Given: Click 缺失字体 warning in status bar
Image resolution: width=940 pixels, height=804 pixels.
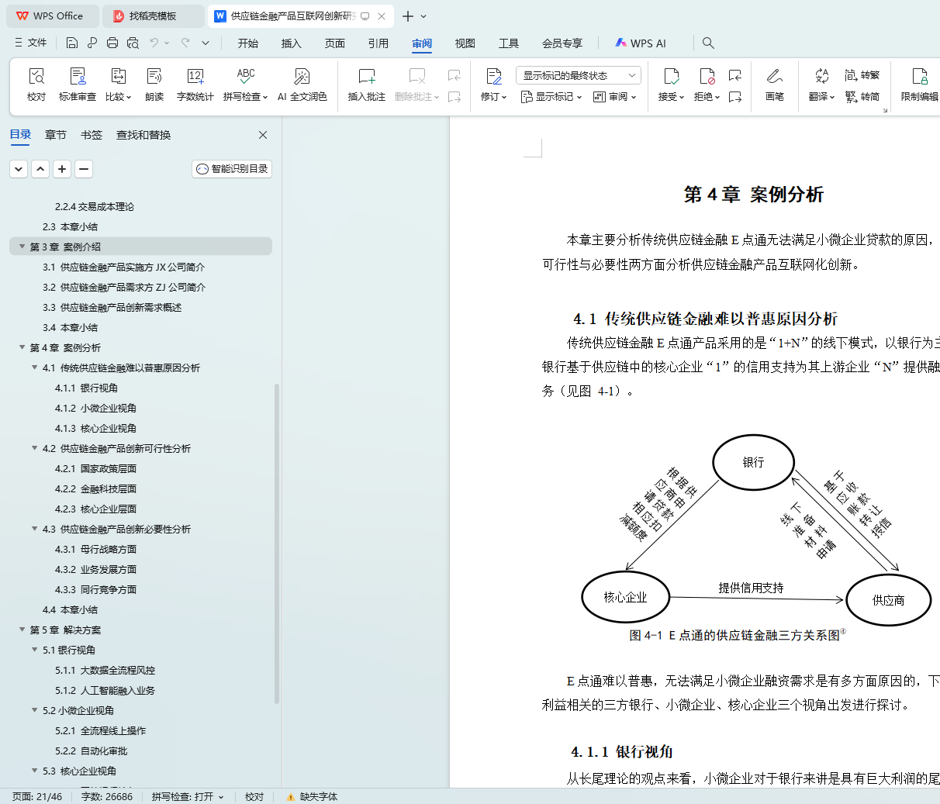Looking at the screenshot, I should click(x=312, y=796).
